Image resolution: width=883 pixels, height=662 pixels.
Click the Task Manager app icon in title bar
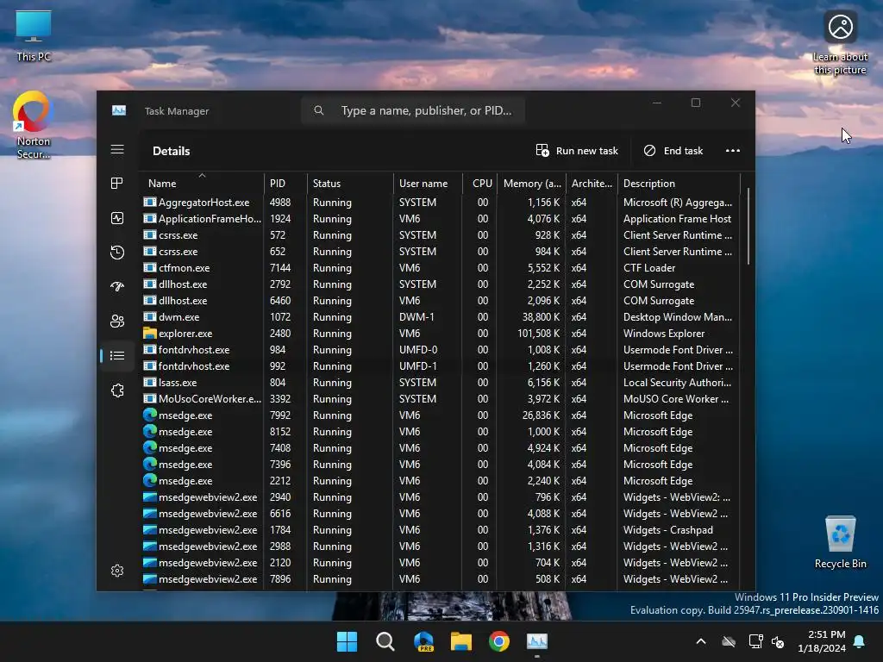119,110
